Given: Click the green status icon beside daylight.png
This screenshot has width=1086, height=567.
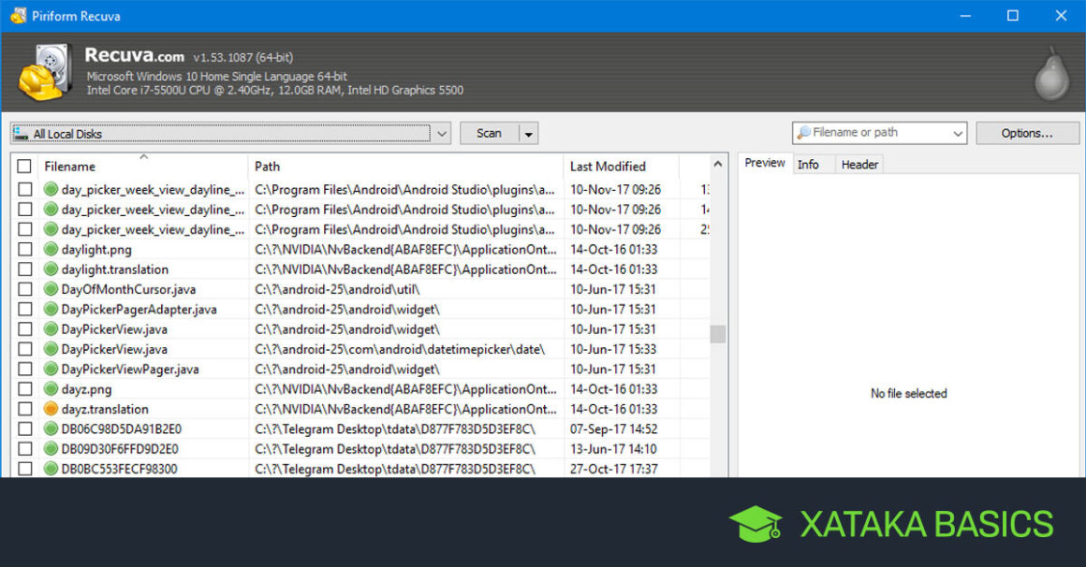Looking at the screenshot, I should (51, 250).
